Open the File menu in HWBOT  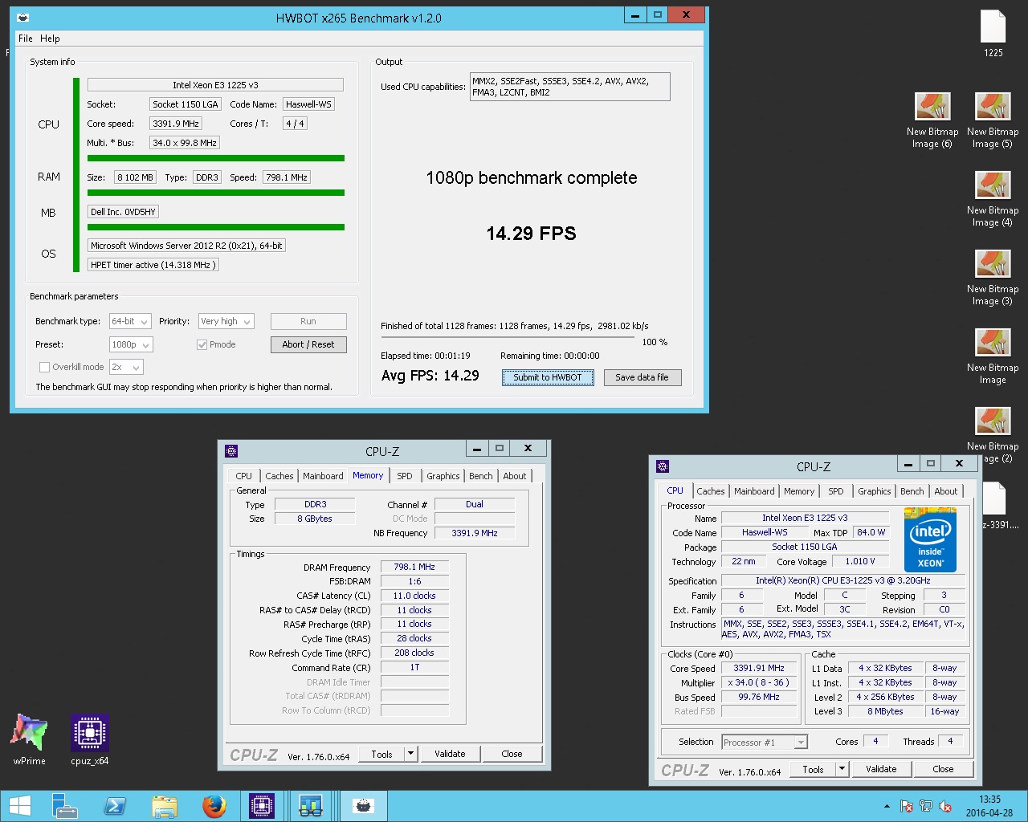point(26,39)
